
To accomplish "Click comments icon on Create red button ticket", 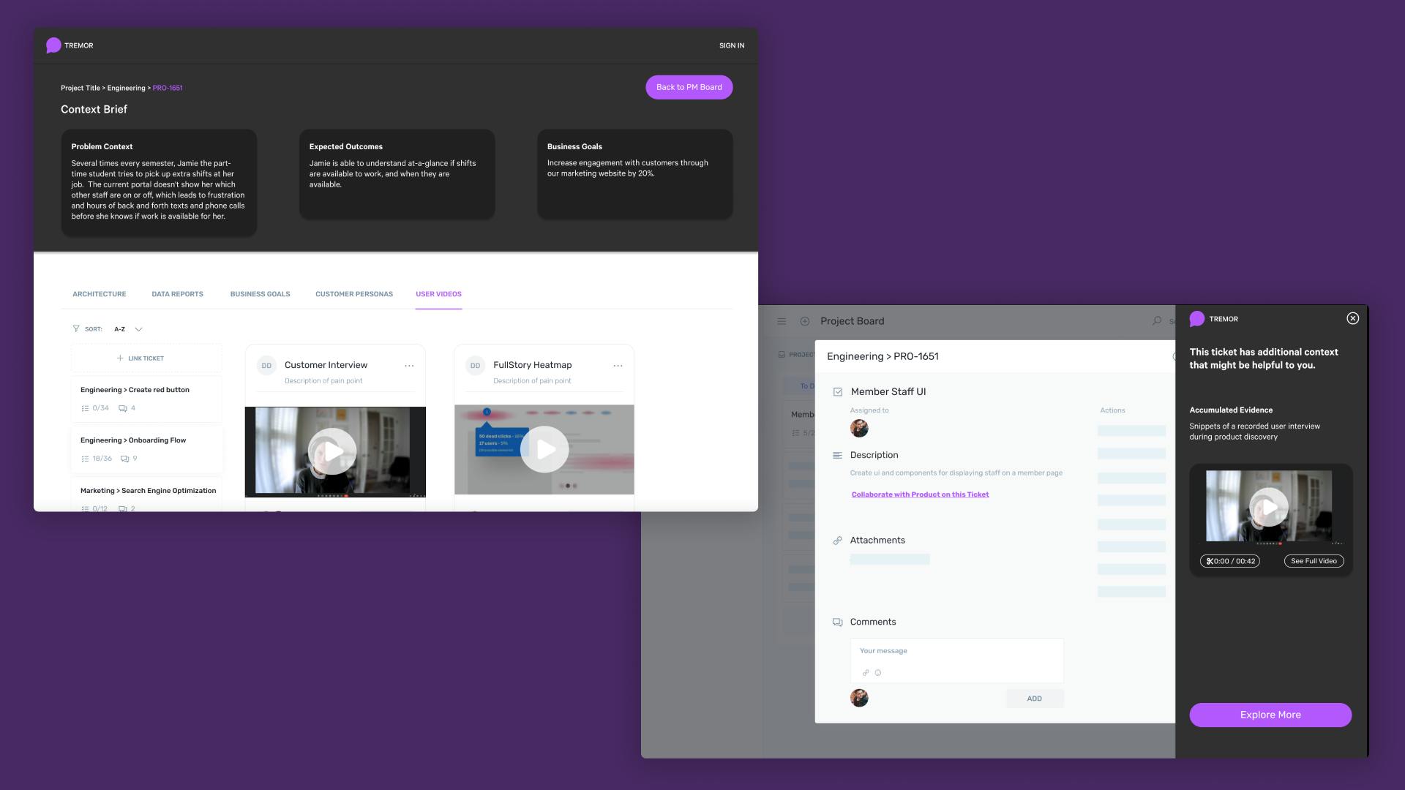I will (123, 408).
